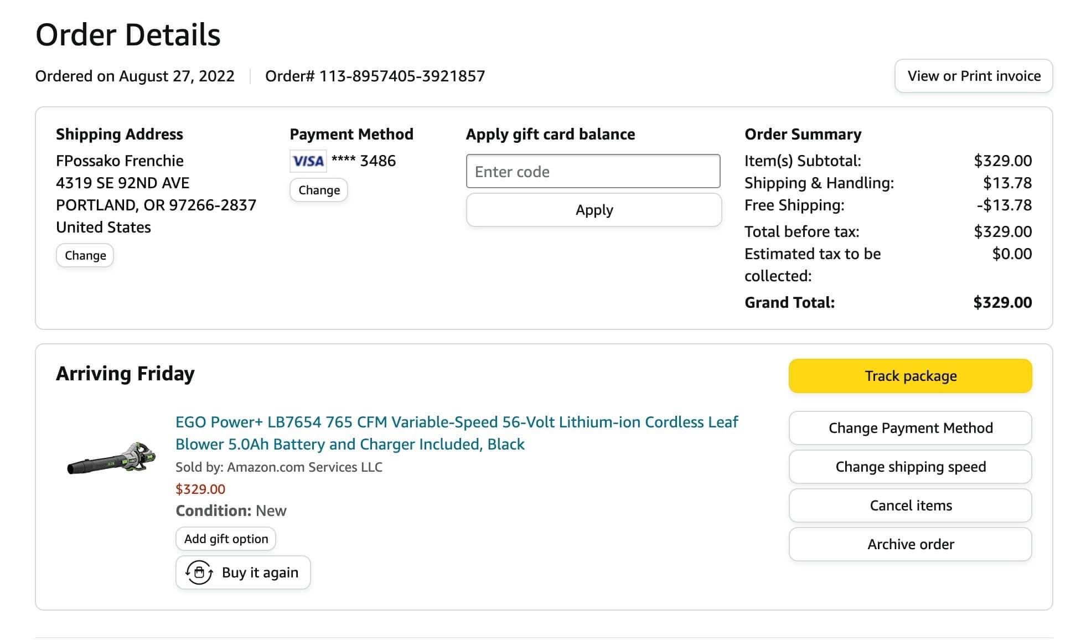The image size is (1086, 640).
Task: Change the shipping address
Action: pos(85,255)
